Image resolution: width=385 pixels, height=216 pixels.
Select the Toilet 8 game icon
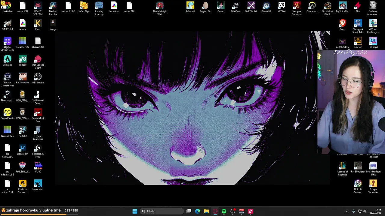[23, 61]
